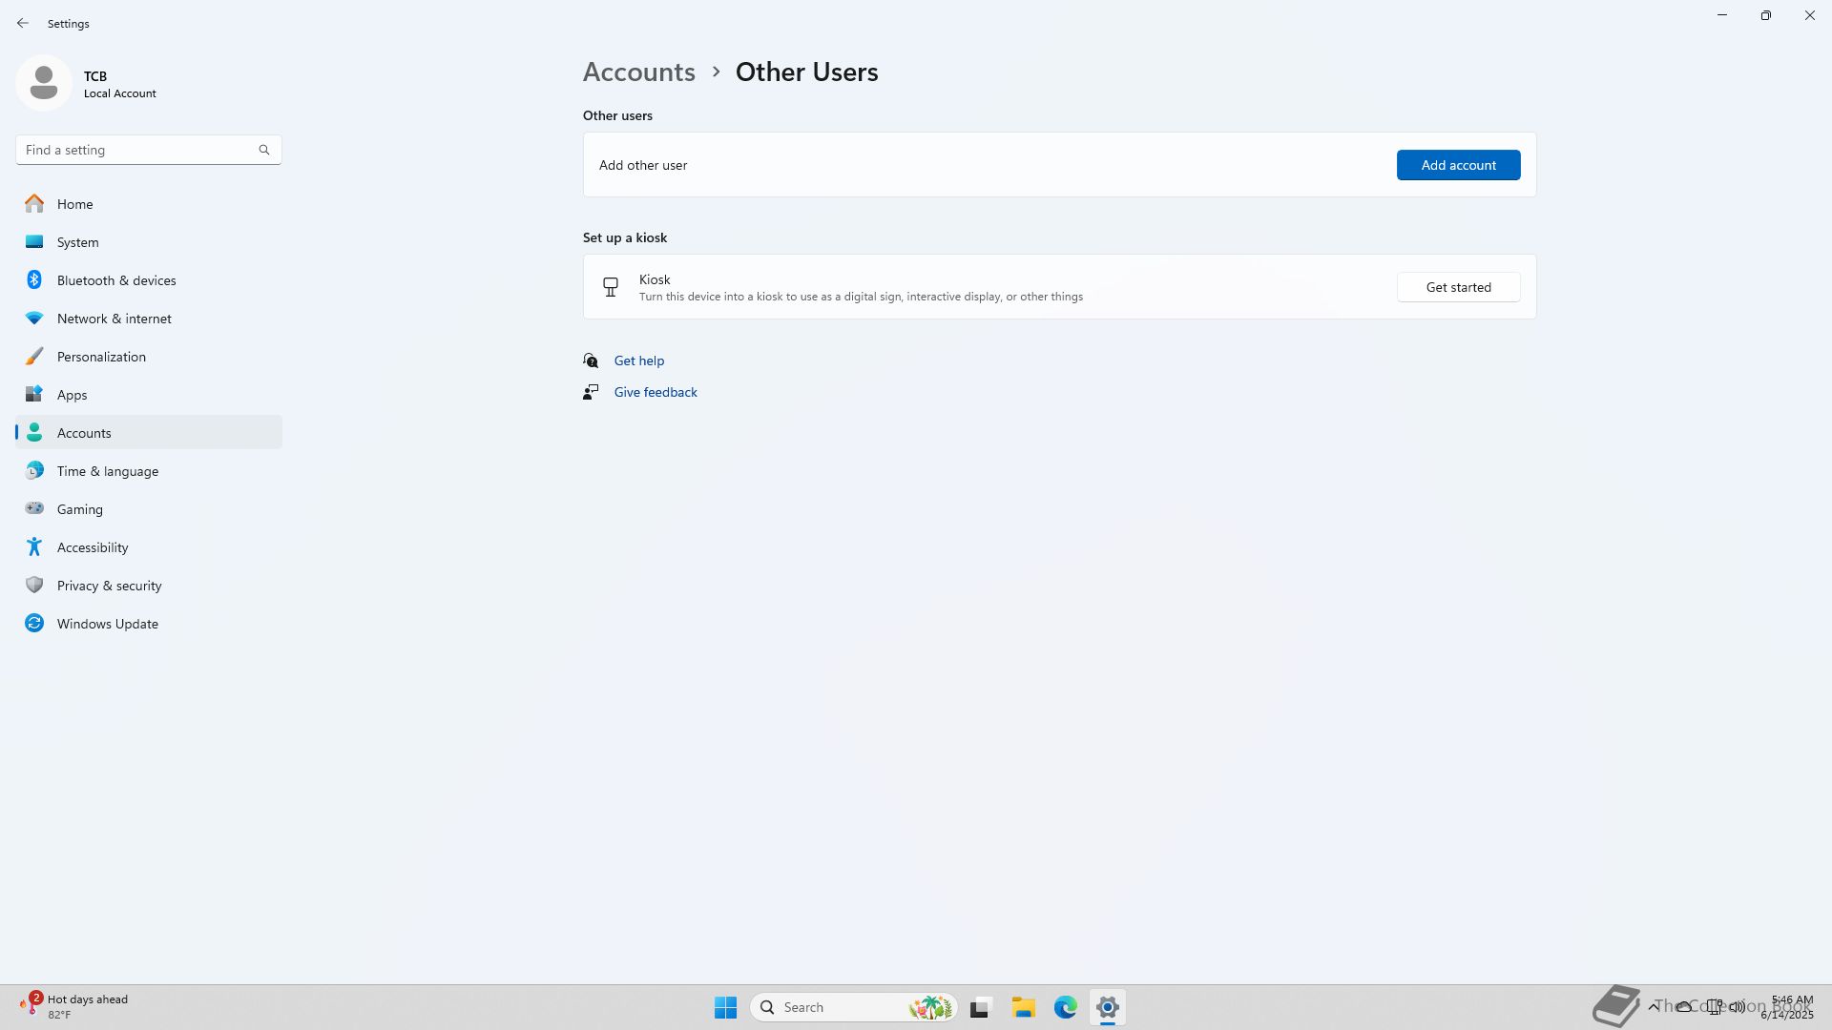Open Windows Start menu
Viewport: 1832px width, 1030px height.
pyautogui.click(x=725, y=1007)
